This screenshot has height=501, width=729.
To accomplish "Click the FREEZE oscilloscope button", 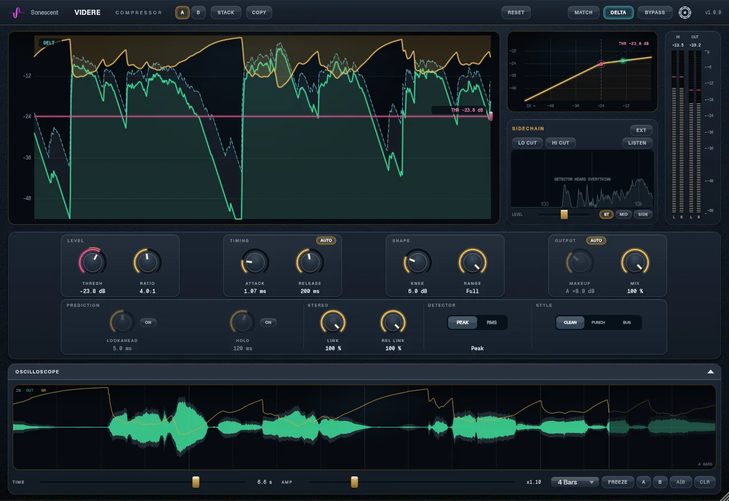I will coord(617,482).
